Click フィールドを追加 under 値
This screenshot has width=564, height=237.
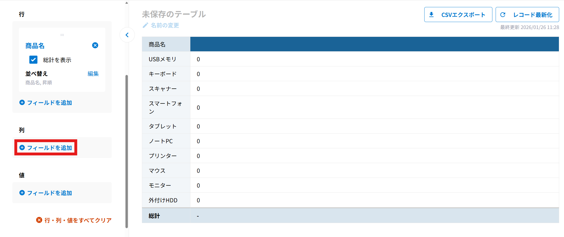50,193
